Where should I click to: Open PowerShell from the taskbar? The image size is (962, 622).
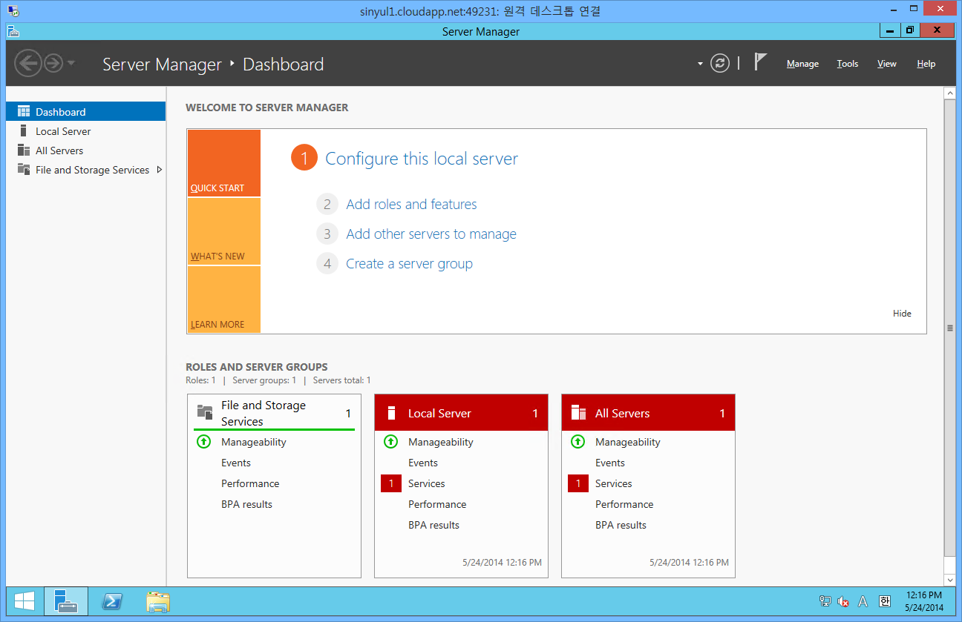coord(112,601)
